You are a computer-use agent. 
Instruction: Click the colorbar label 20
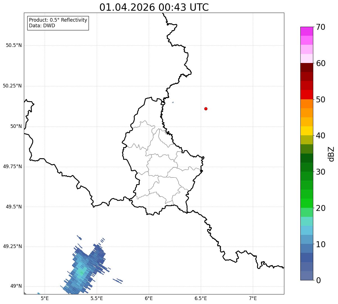pyautogui.click(x=321, y=208)
